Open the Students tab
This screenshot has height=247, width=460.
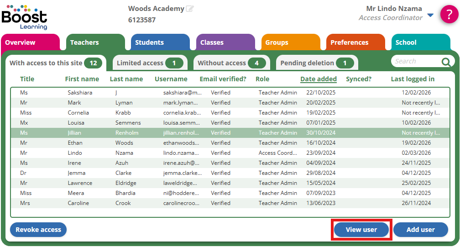[160, 42]
